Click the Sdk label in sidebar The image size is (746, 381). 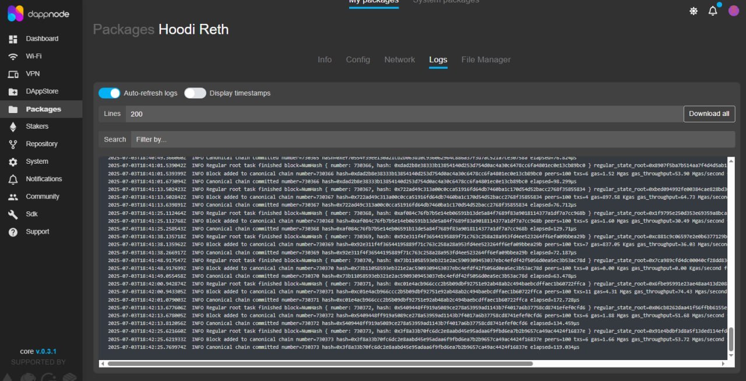coord(31,214)
